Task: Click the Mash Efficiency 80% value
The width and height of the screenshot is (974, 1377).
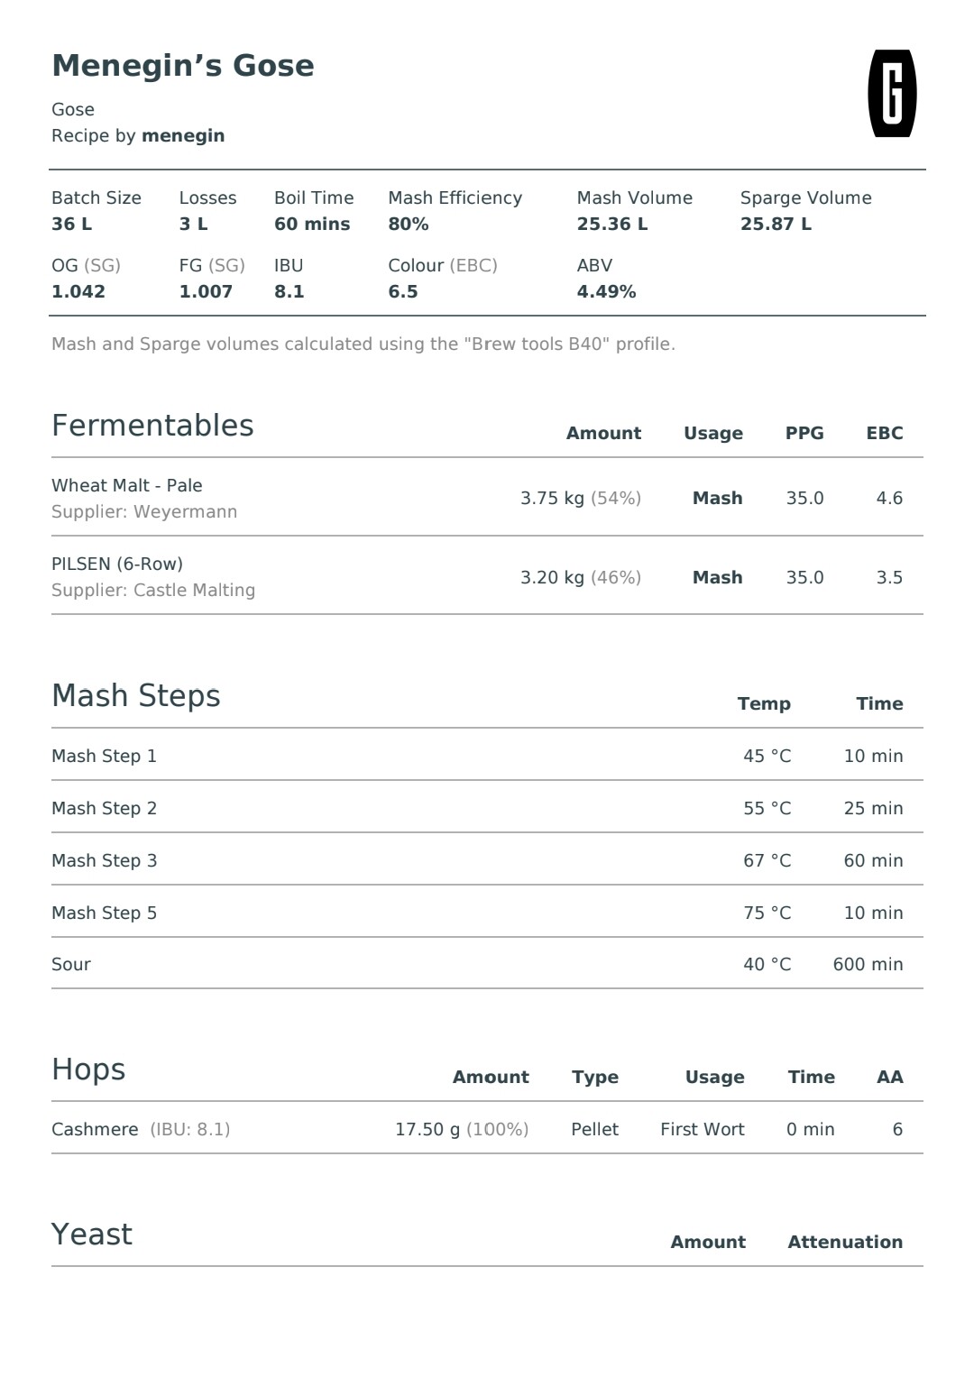Action: click(409, 224)
